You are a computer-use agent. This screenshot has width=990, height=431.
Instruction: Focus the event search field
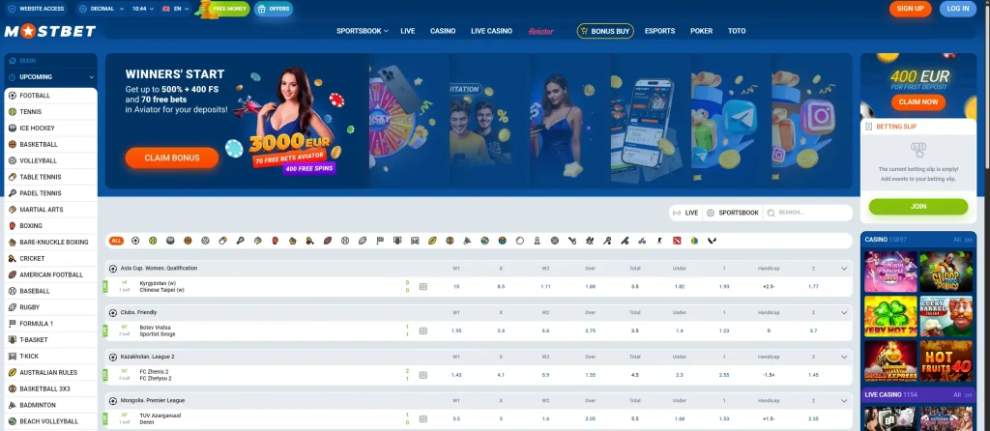pos(808,213)
